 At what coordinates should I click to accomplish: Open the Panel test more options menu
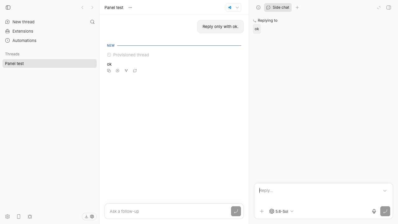tap(130, 7)
